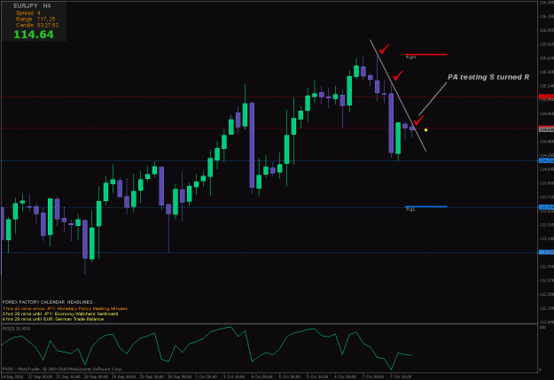Select the short blue RgL range line
Image resolution: width=554 pixels, height=380 pixels.
[425, 206]
